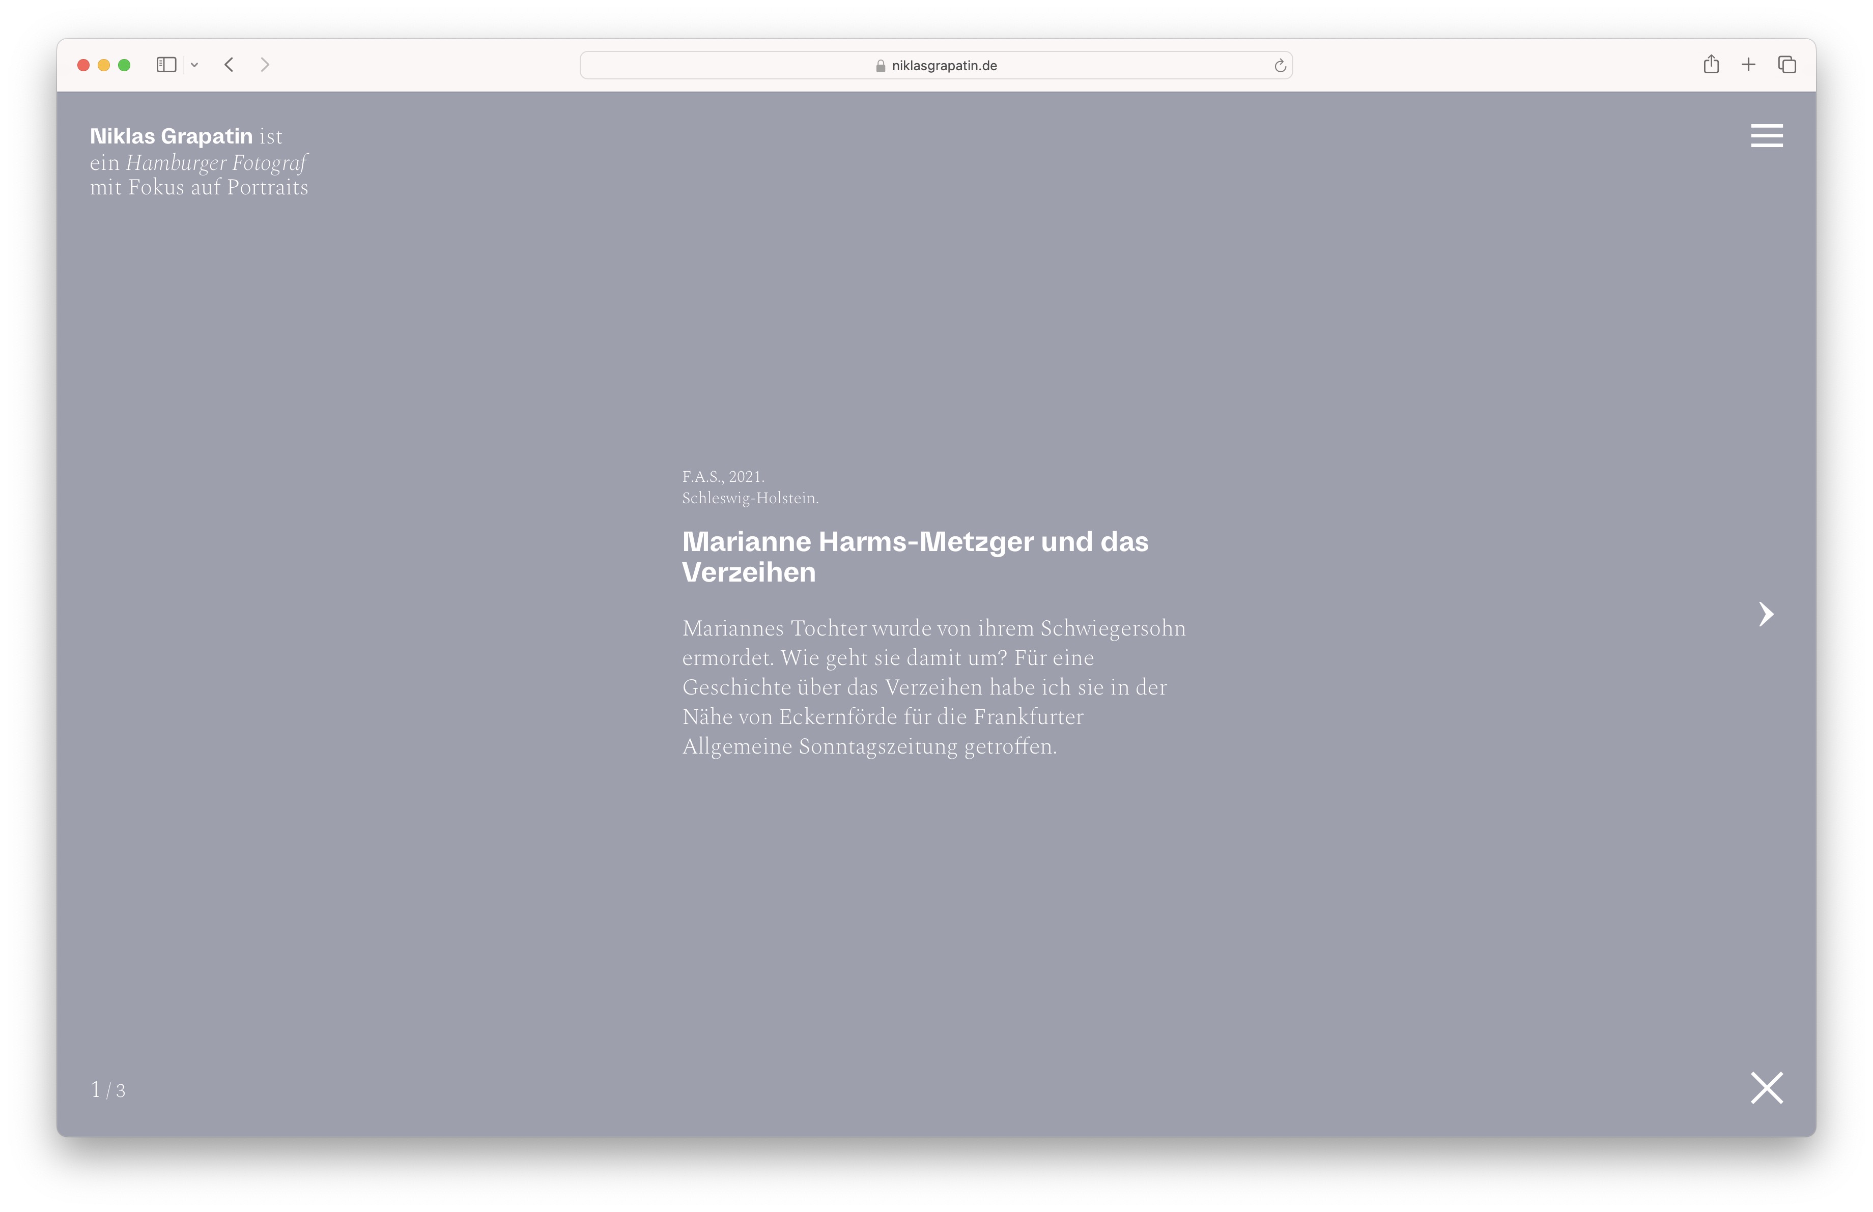Click Safari back navigation arrow
The width and height of the screenshot is (1873, 1212).
[229, 65]
